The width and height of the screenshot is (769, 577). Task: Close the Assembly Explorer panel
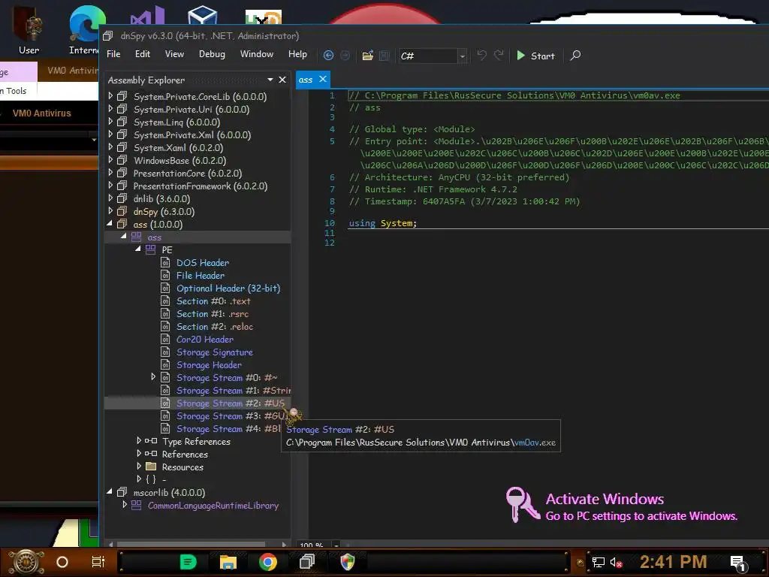tap(282, 80)
